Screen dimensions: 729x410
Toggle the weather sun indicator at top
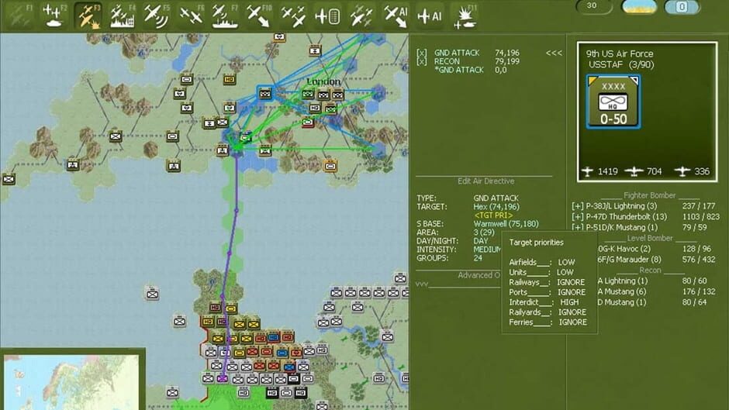pos(639,6)
